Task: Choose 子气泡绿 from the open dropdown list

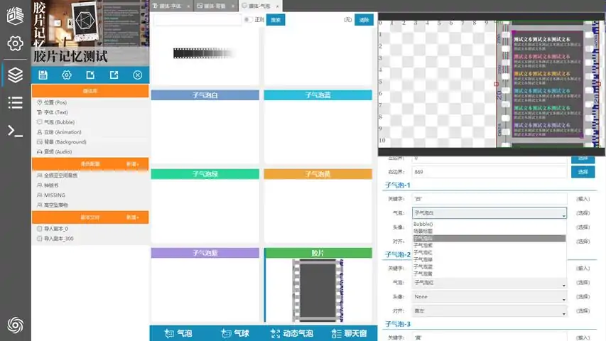Action: coord(423,260)
